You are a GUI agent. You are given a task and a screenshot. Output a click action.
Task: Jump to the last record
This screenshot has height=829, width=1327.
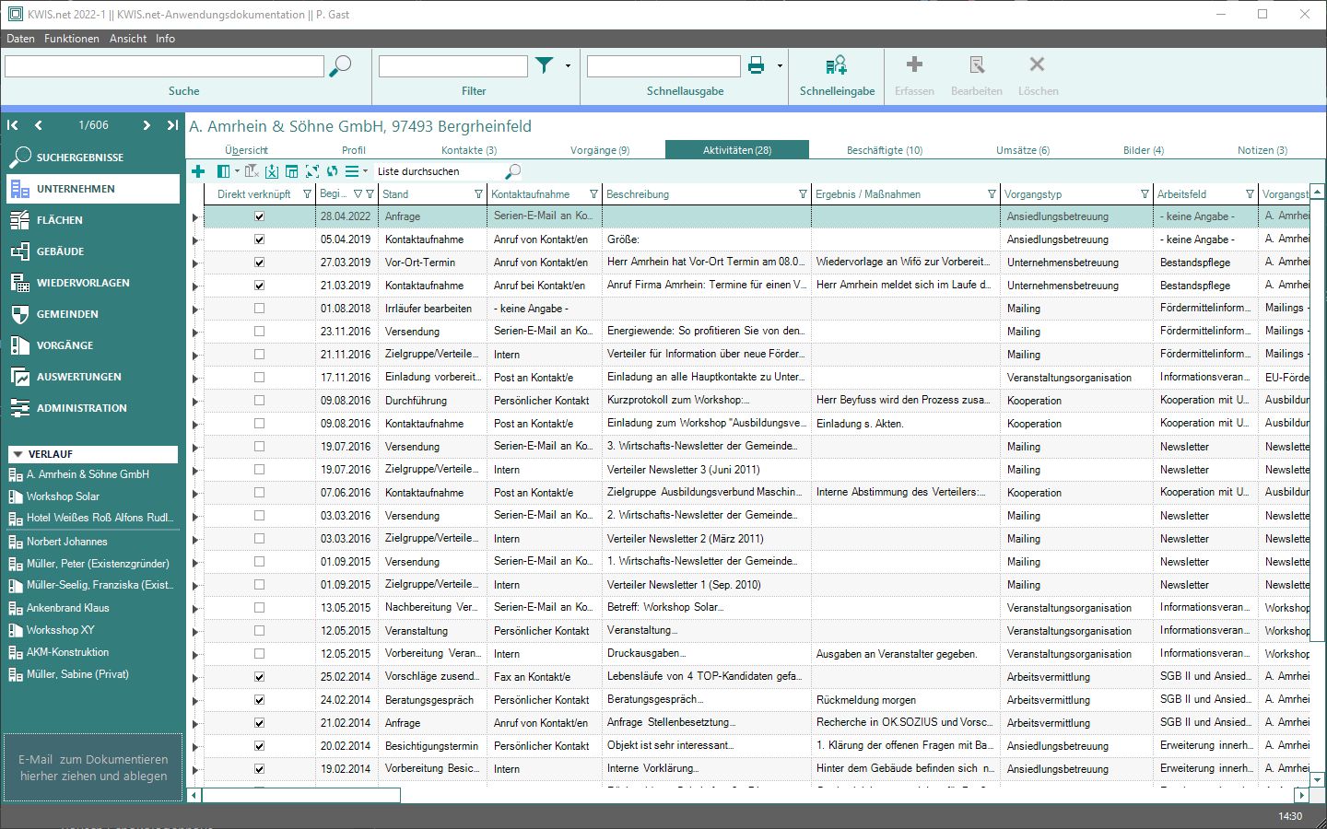coord(172,125)
